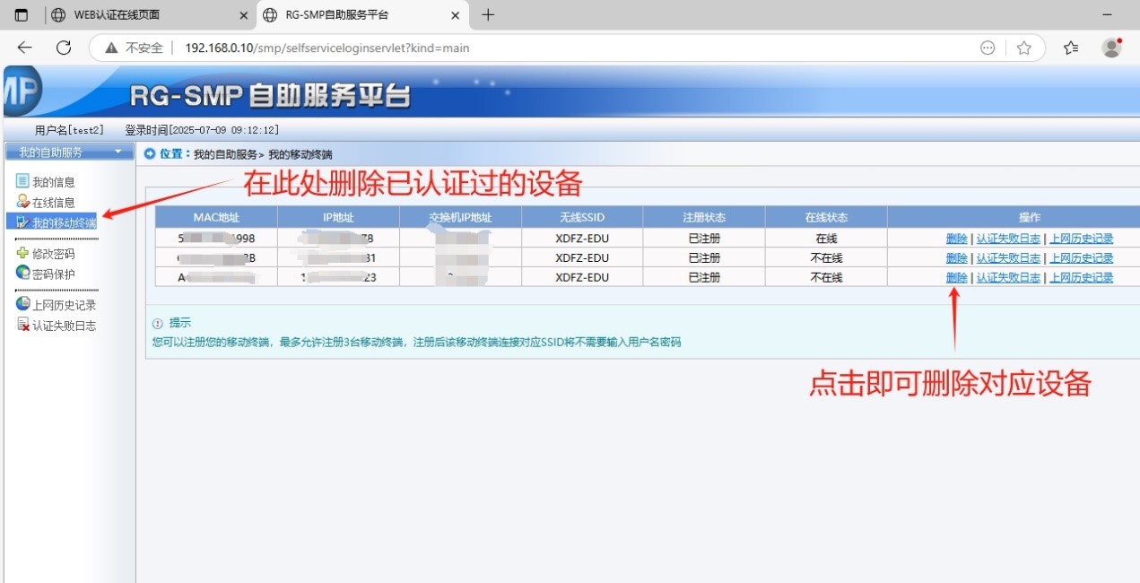Image resolution: width=1140 pixels, height=583 pixels.
Task: Delete the first online registered device
Action: [x=956, y=239]
